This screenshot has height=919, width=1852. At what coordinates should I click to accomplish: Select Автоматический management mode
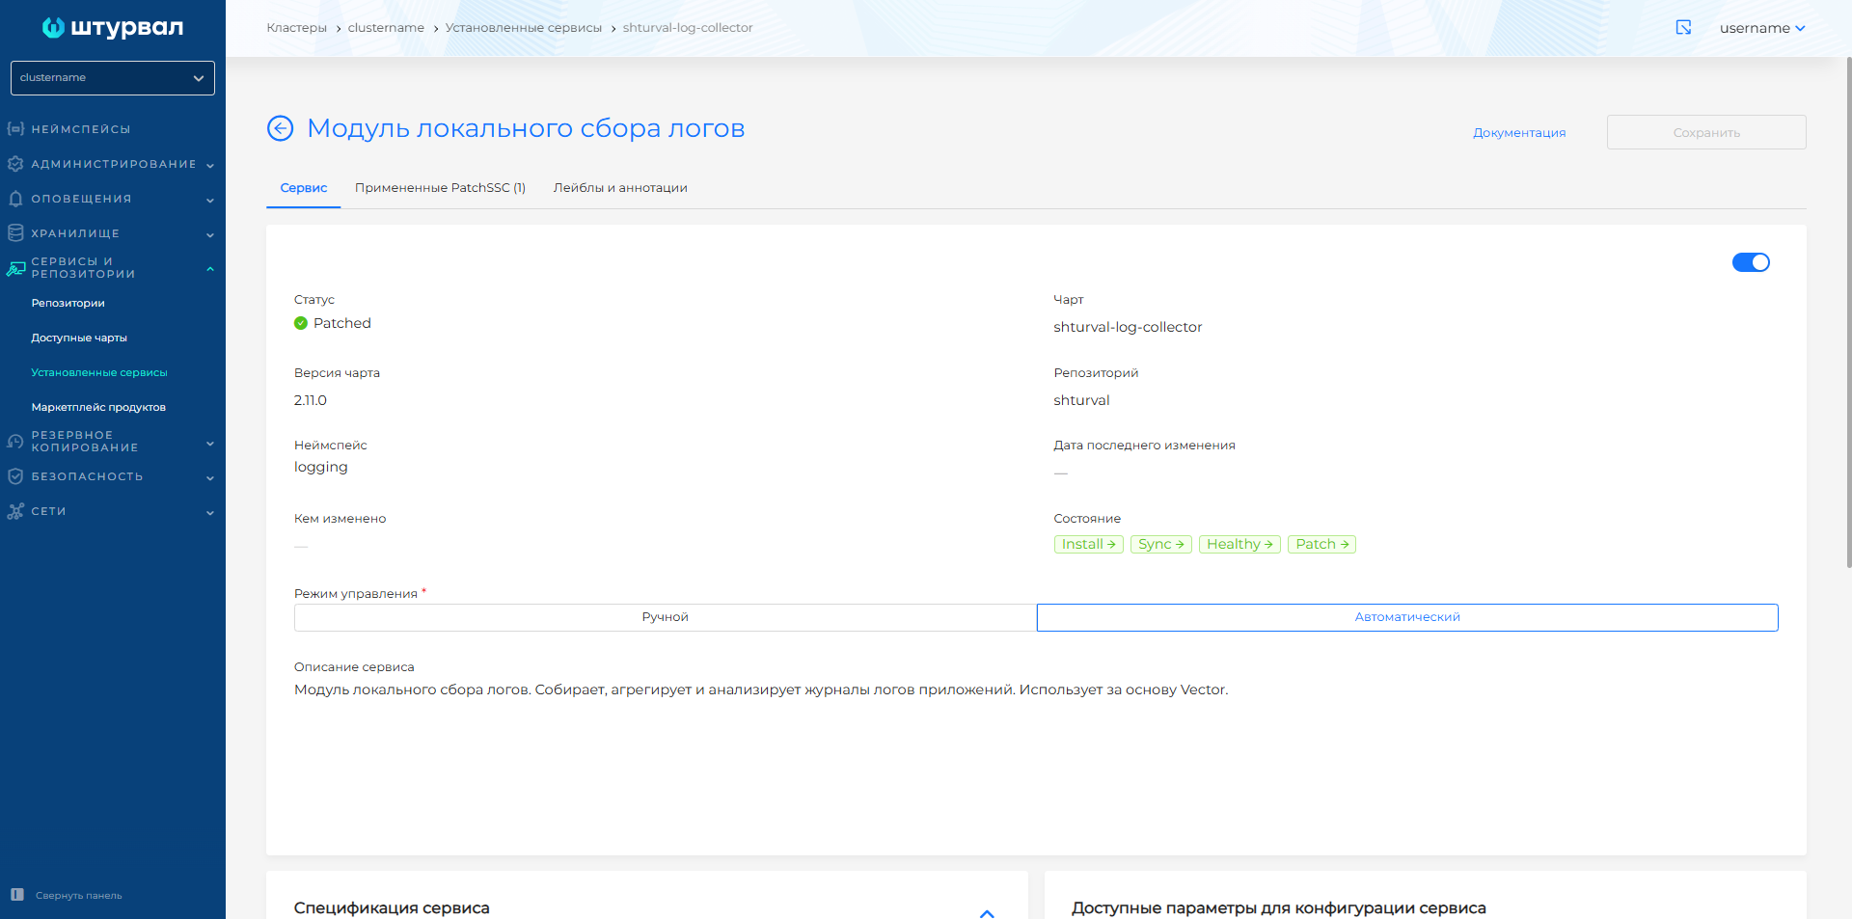click(1406, 617)
